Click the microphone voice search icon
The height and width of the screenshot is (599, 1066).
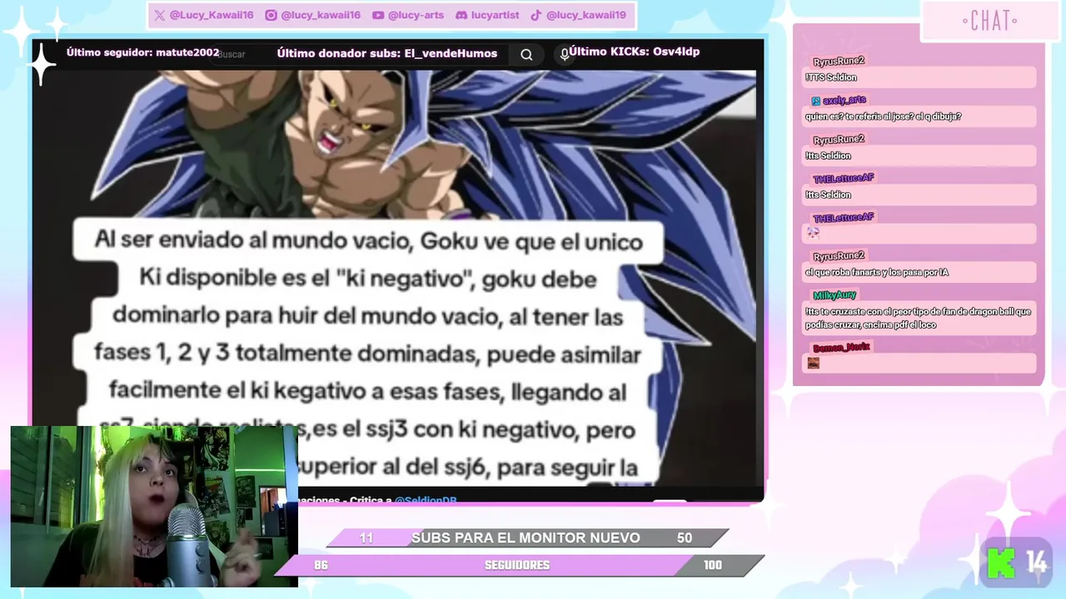tap(565, 54)
